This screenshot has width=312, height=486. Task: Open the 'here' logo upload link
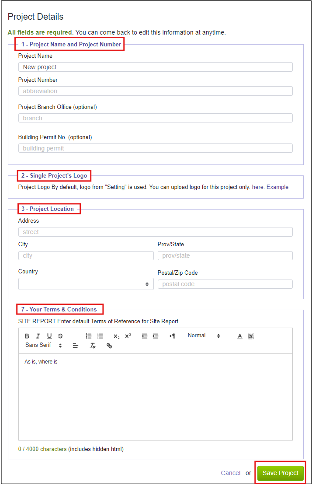258,187
